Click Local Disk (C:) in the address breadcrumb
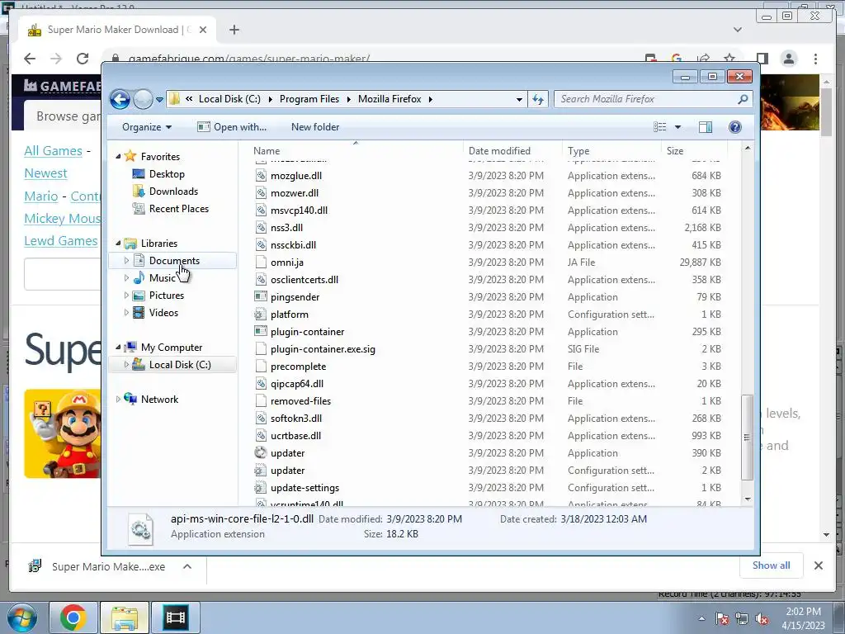 click(x=229, y=99)
